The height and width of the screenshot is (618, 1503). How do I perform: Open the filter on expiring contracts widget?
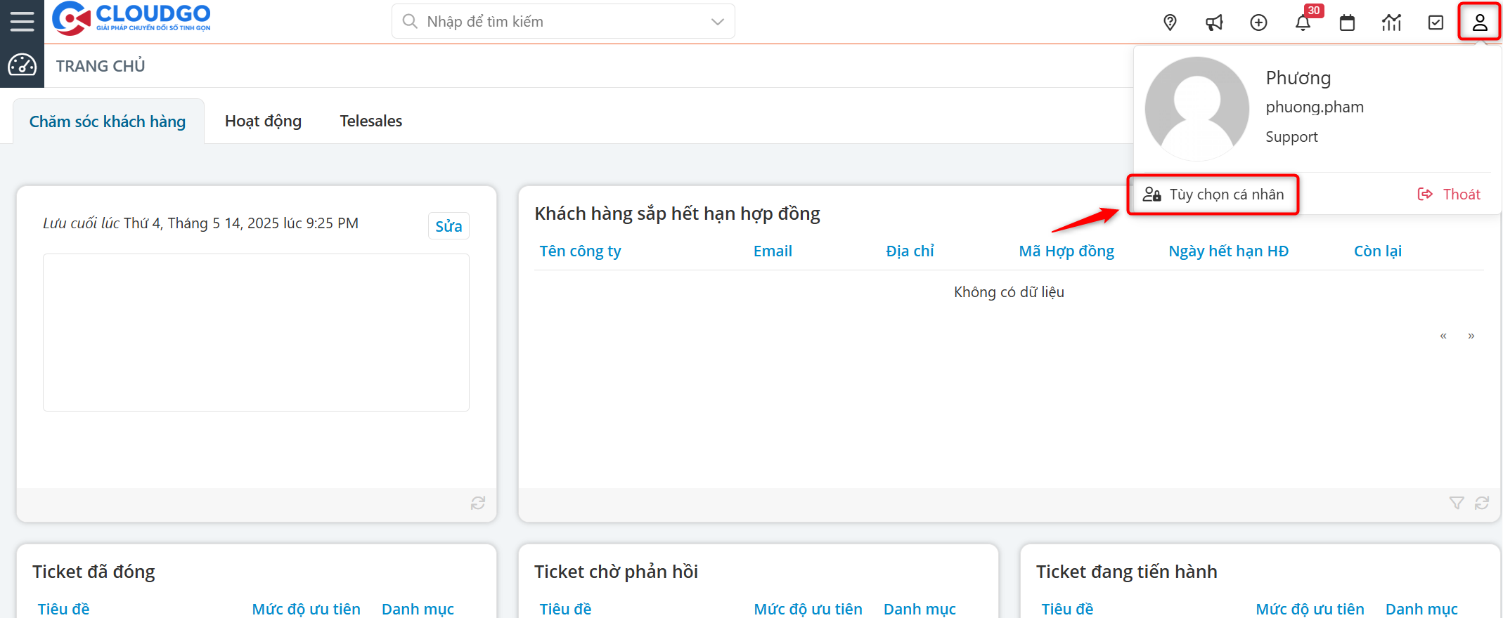(x=1456, y=503)
